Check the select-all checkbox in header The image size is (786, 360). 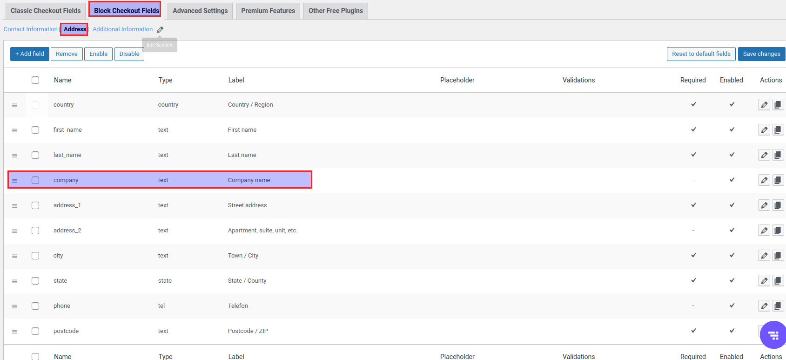[x=35, y=80]
